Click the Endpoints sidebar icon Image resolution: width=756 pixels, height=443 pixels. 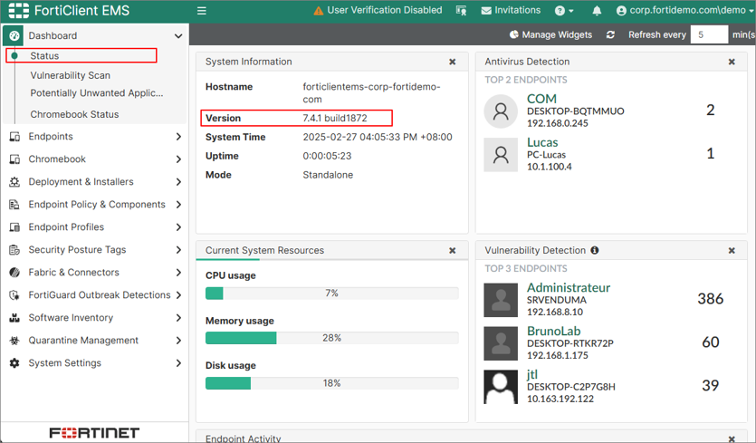[14, 137]
